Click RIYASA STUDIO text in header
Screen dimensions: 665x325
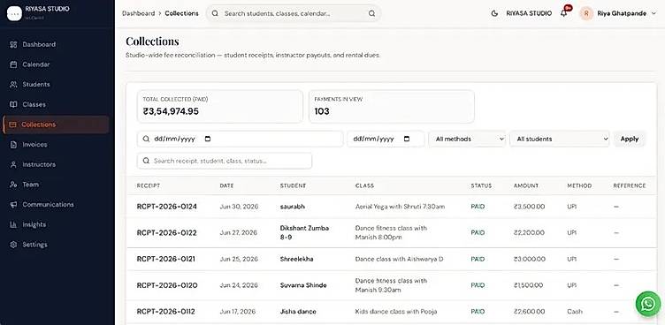tap(529, 13)
